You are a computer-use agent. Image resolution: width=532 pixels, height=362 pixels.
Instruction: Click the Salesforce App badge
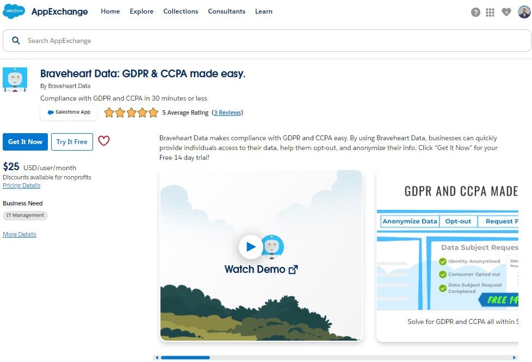pos(69,112)
